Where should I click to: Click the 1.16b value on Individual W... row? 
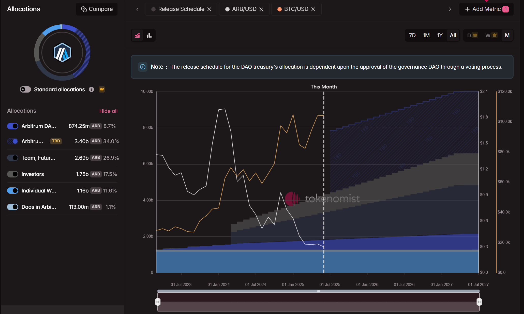point(83,191)
